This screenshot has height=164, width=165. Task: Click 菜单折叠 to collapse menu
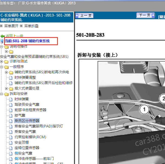coord(31,26)
